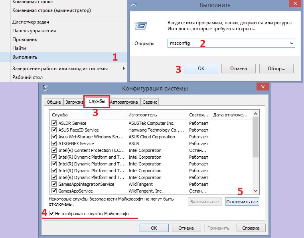Screen dimensions: 304x238
Task: Open the Сервис tab
Action: coord(150,102)
